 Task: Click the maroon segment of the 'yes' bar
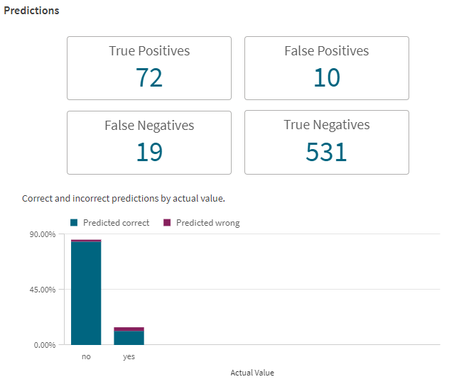129,329
